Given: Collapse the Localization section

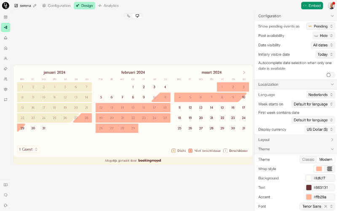Looking at the screenshot, I should (296, 84).
